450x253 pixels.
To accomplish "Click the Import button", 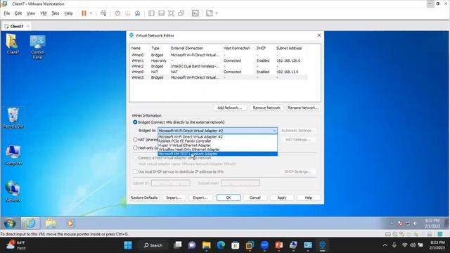I will (174, 197).
